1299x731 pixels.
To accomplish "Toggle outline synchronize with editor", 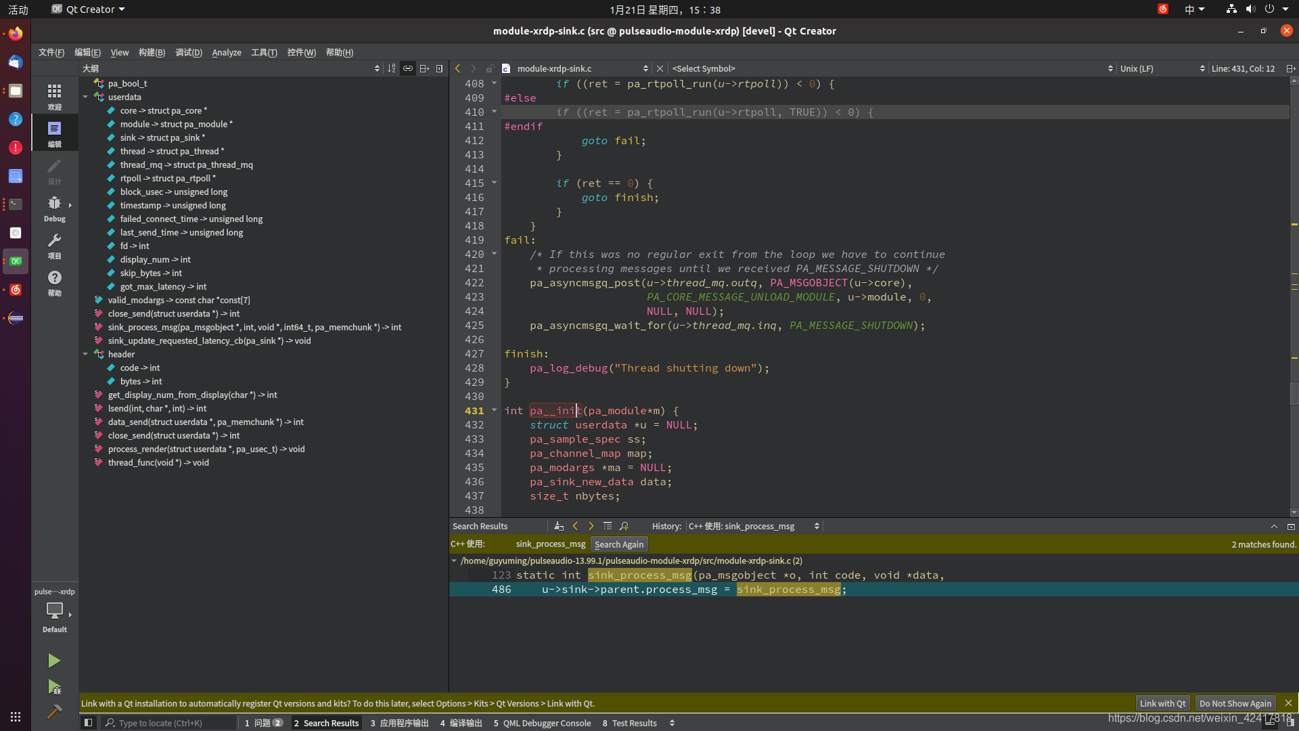I will [408, 68].
